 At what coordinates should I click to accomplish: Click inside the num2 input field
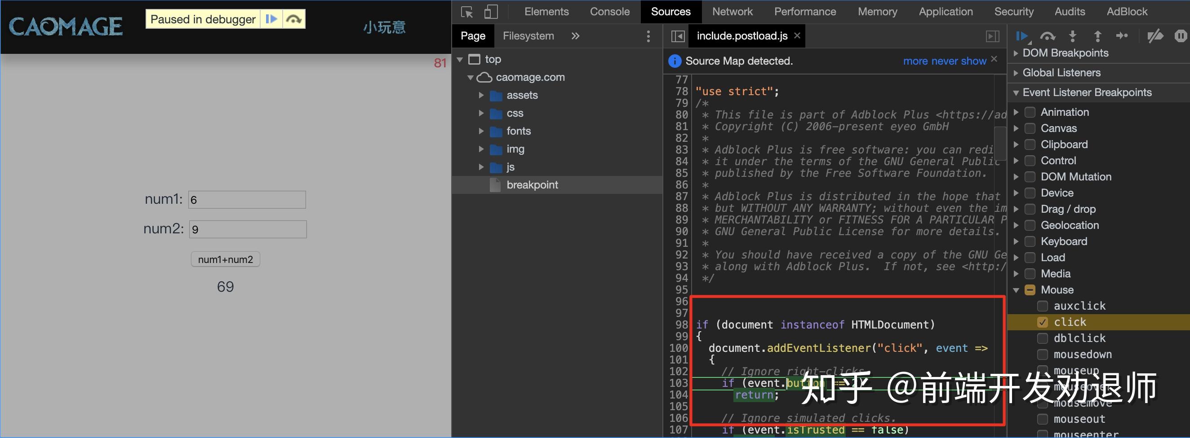click(248, 229)
